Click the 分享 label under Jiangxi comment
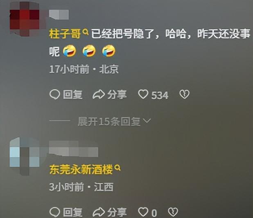Viewport: 253px width, 218px height. click(x=117, y=212)
